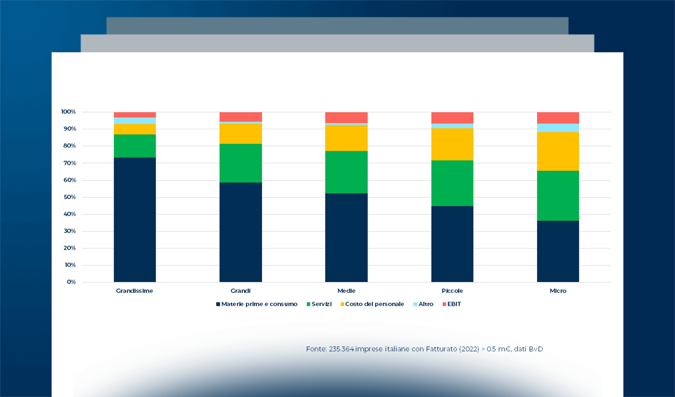Viewport: 675px width, 397px height.
Task: Click the yellow personnel segment of Piccole bar
Action: coord(452,144)
